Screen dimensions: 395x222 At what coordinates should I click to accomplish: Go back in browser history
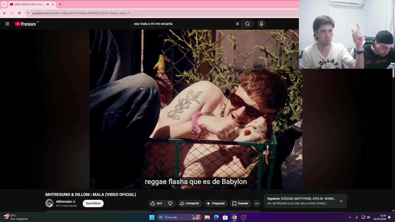[4, 13]
